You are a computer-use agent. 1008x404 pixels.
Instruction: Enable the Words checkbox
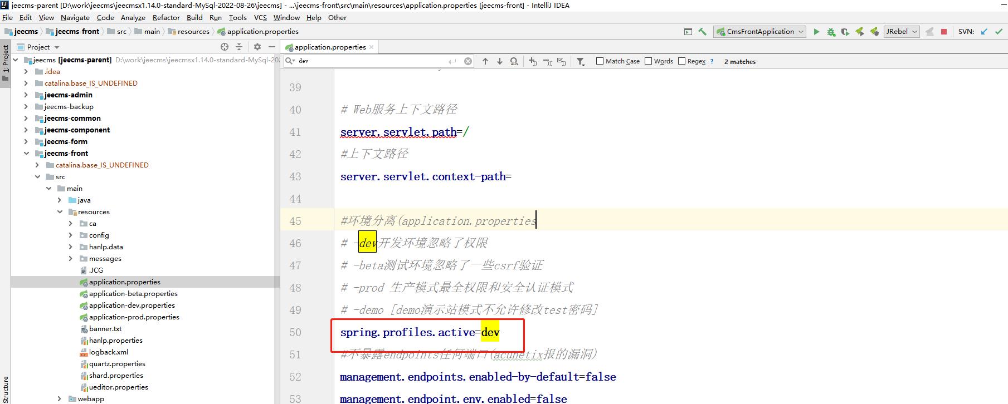(649, 61)
